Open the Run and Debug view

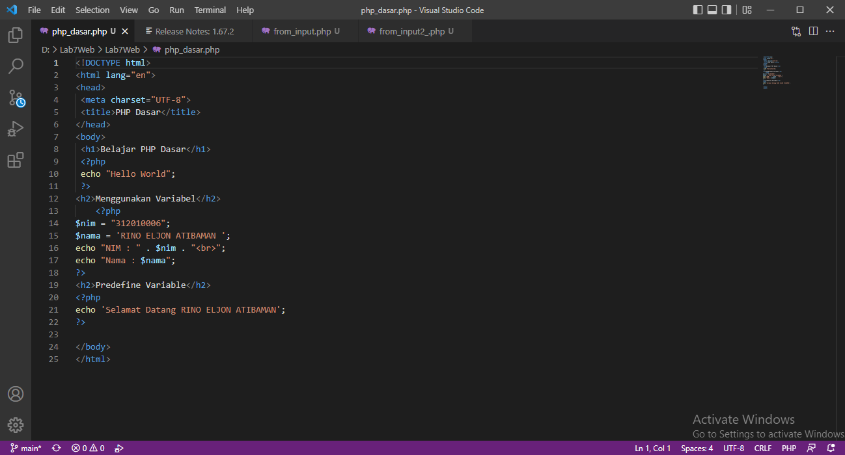pyautogui.click(x=16, y=129)
